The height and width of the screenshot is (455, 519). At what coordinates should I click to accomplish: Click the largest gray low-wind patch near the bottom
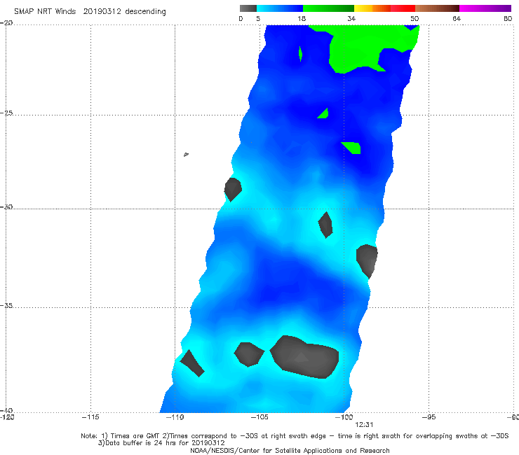(x=304, y=358)
